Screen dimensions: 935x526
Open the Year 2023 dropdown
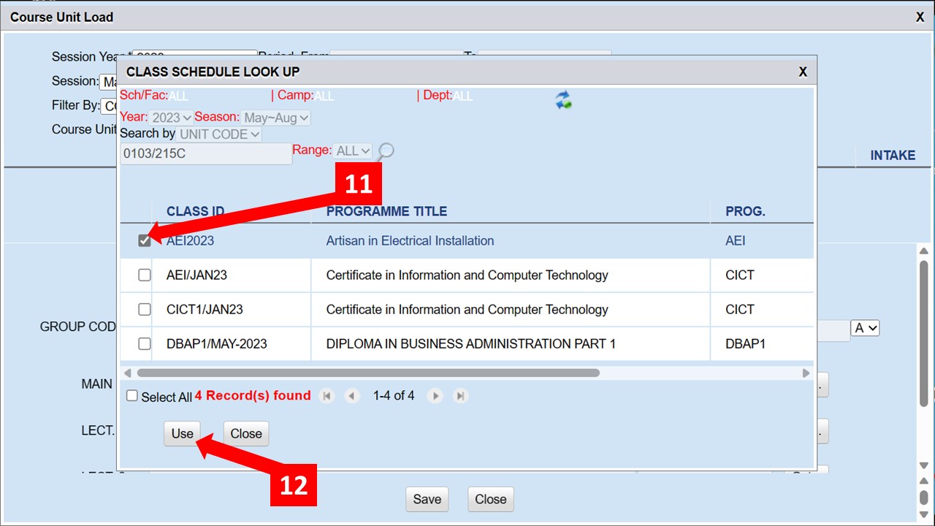click(172, 118)
